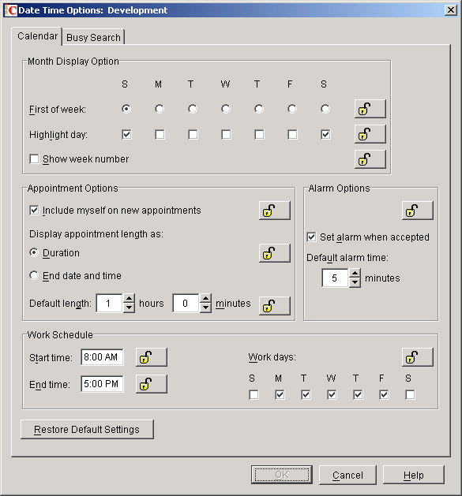The image size is (462, 496).
Task: Check Thursday highlight day checkbox
Action: 259,134
